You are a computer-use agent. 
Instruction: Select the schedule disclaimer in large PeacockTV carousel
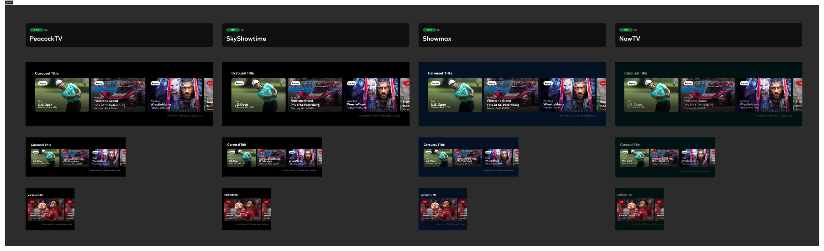point(185,116)
